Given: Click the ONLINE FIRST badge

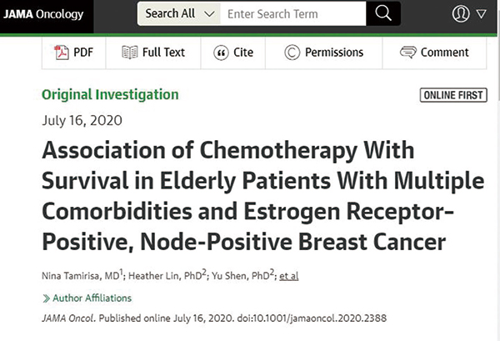Looking at the screenshot, I should click(453, 95).
